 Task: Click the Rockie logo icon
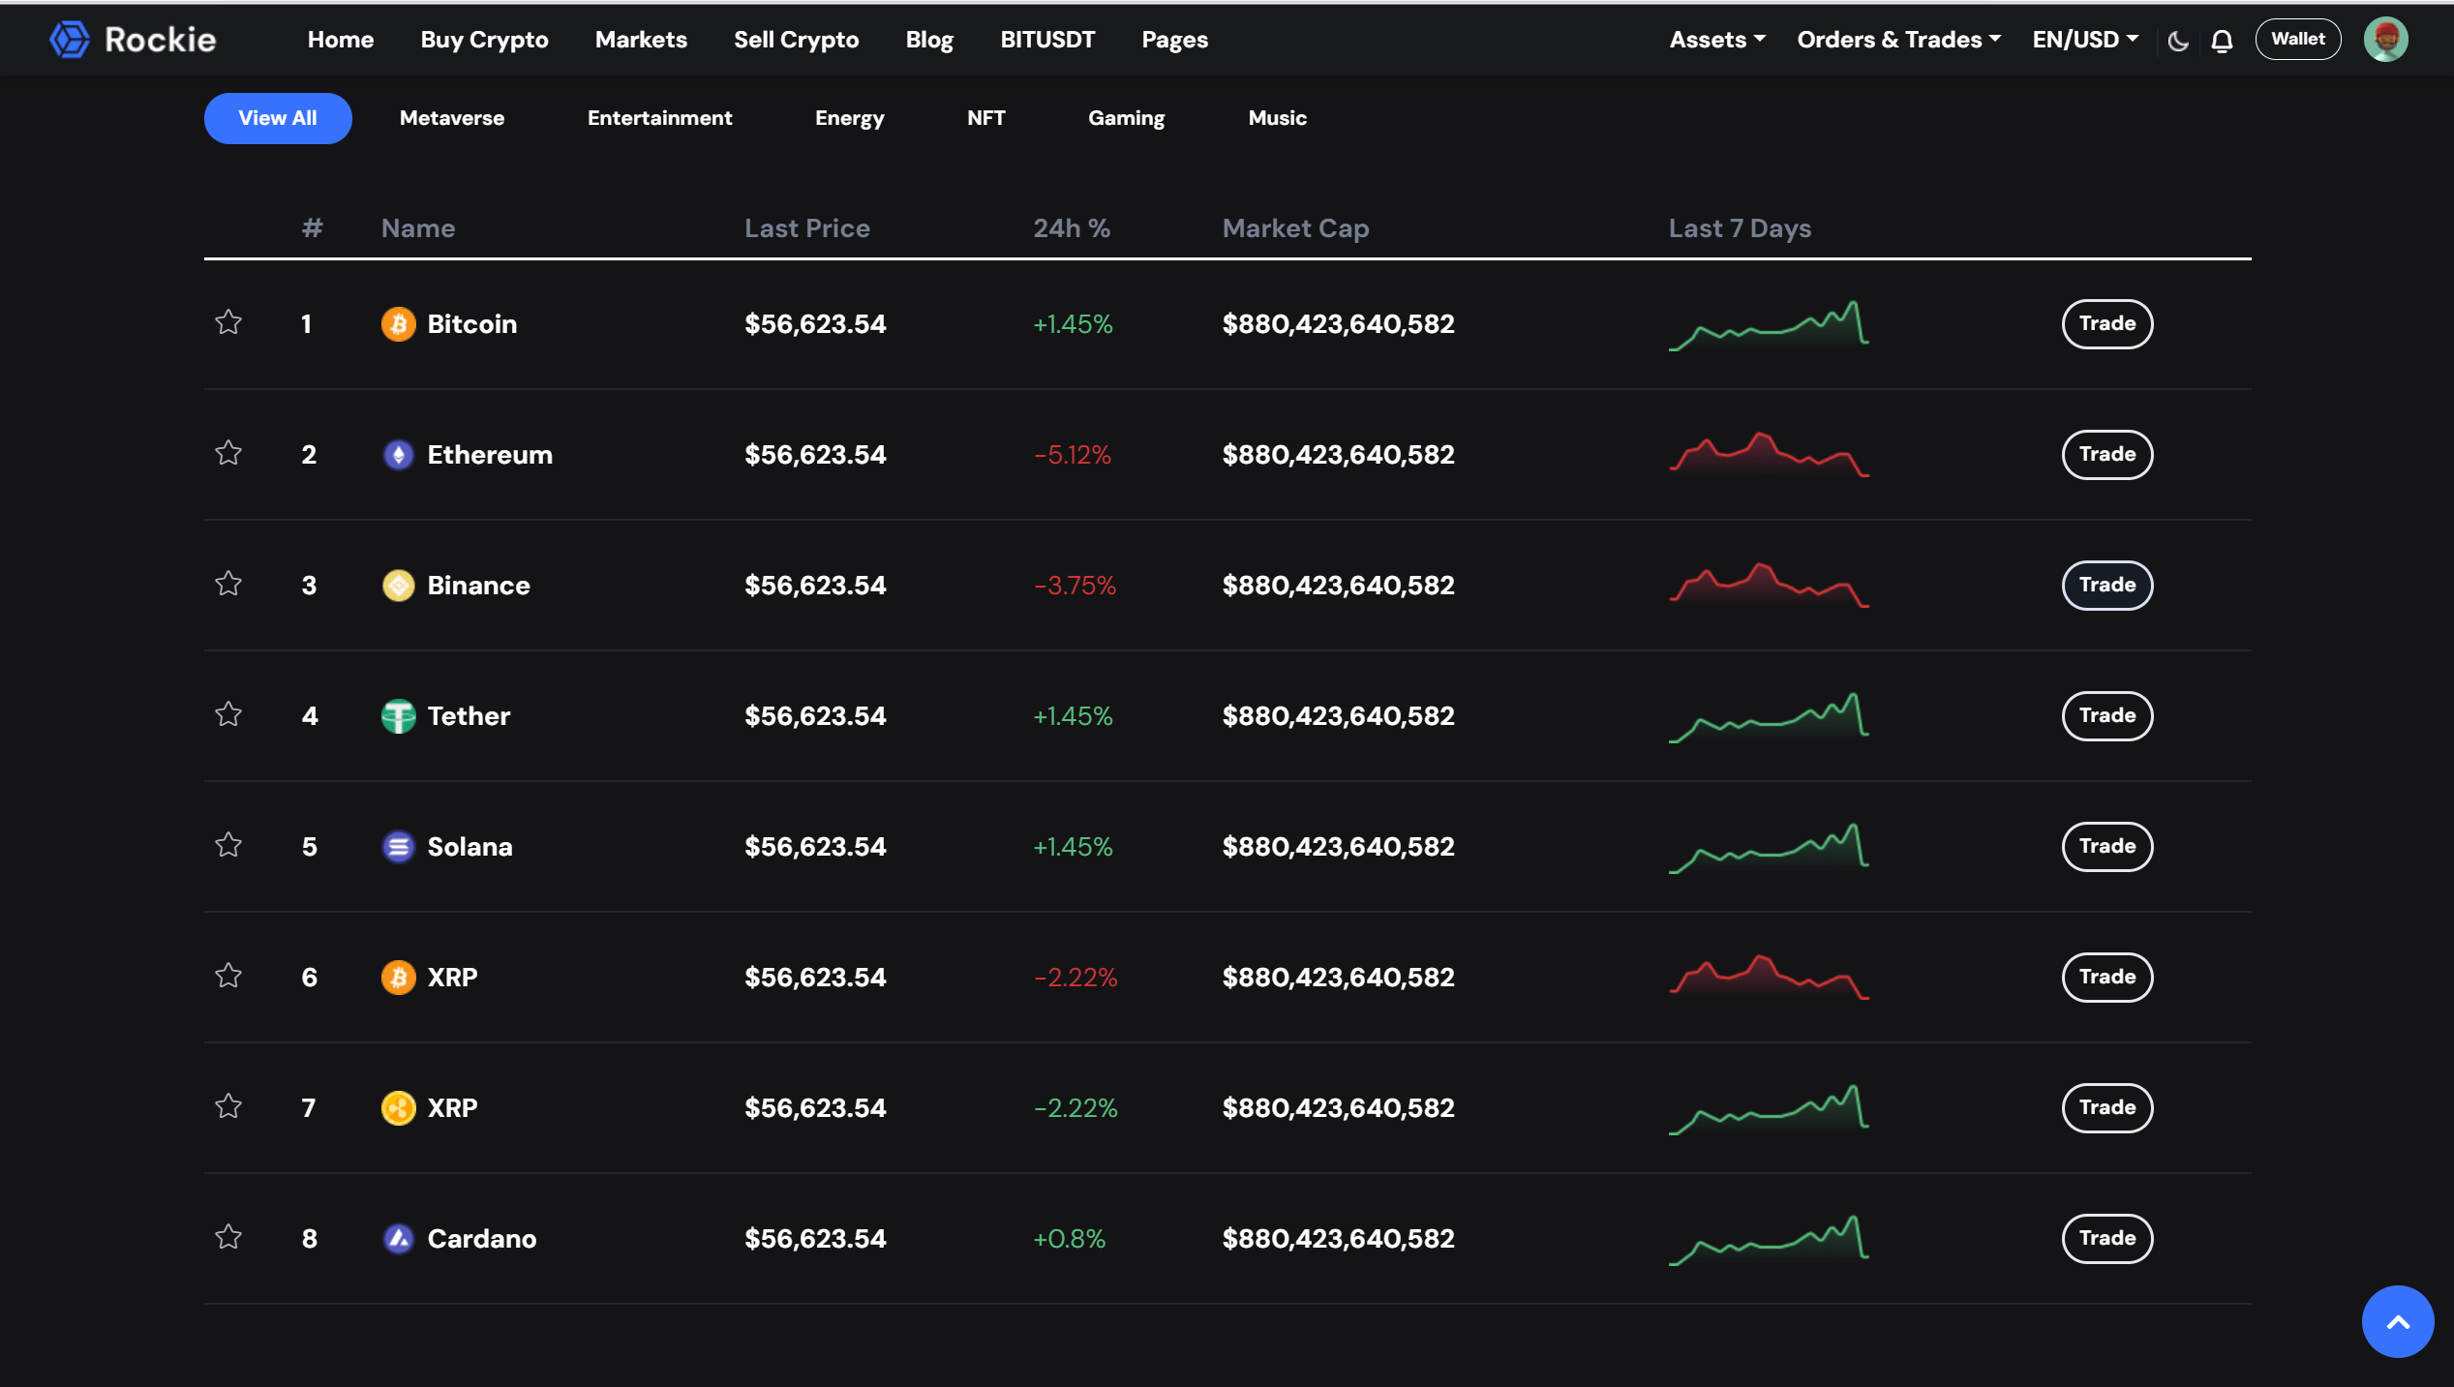[68, 39]
